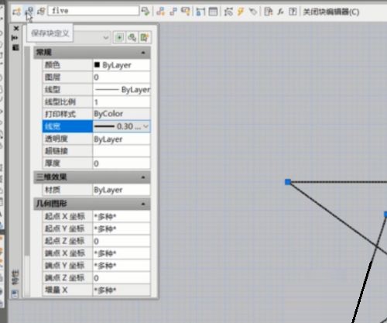387x323 pixels.
Task: Click the blue grip at the line's left endpoint
Action: pos(288,182)
